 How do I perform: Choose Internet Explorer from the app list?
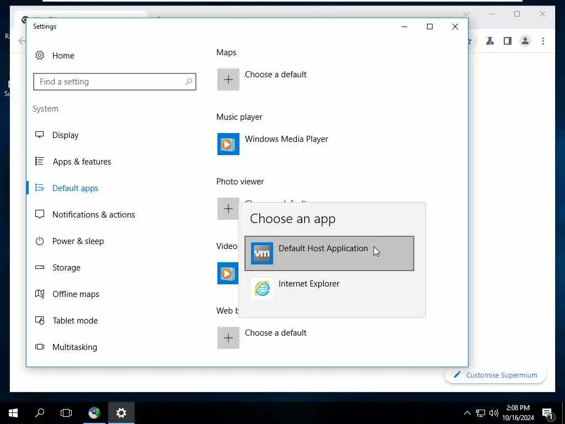point(329,289)
